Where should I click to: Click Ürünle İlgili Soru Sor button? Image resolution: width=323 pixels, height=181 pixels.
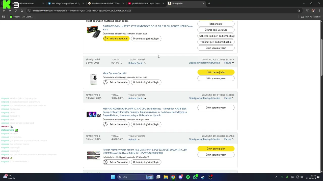(216, 30)
